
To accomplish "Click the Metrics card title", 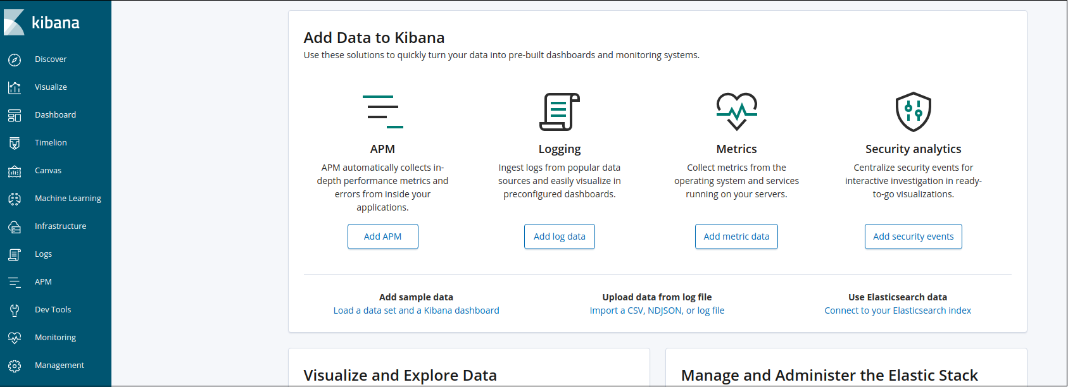I will pos(736,149).
